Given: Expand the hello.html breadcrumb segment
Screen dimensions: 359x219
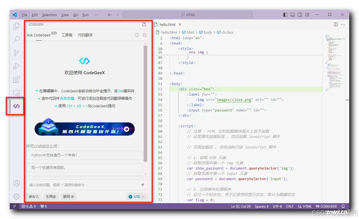Looking at the screenshot, I should pyautogui.click(x=167, y=32).
